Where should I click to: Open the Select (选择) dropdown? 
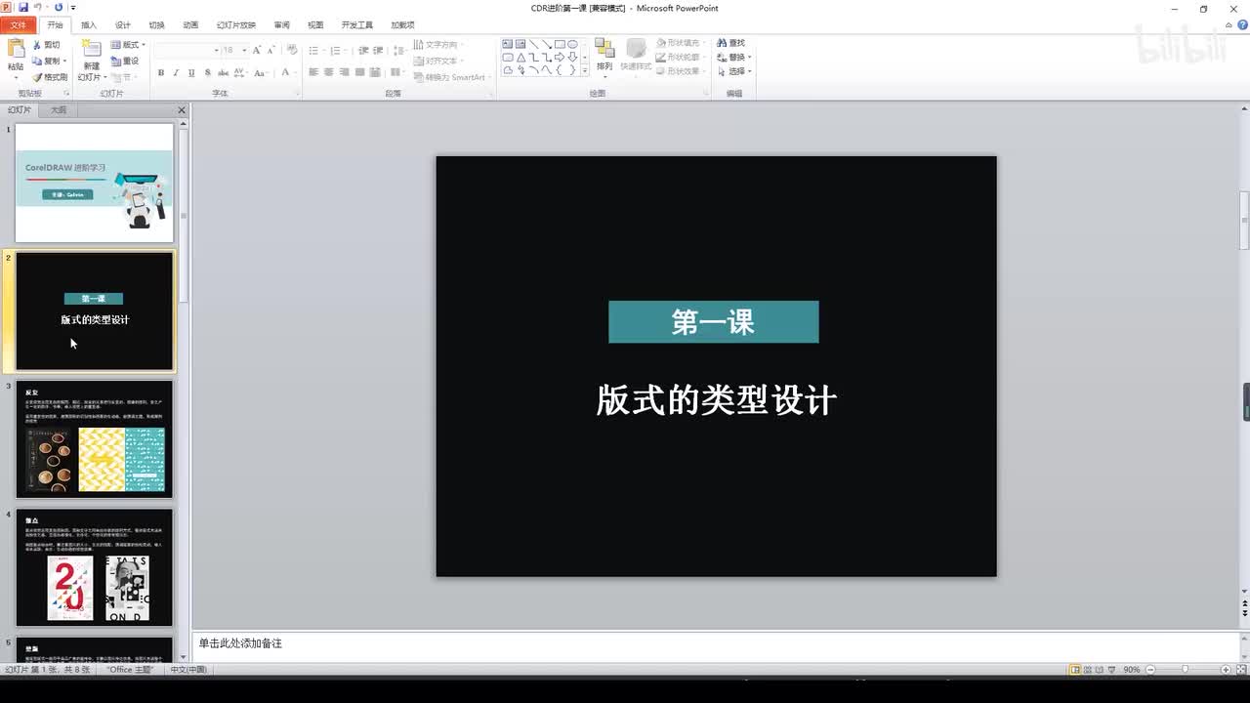[x=735, y=71]
